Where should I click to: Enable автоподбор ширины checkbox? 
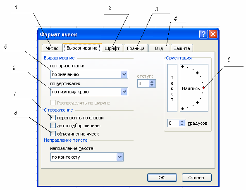[x=53, y=126]
